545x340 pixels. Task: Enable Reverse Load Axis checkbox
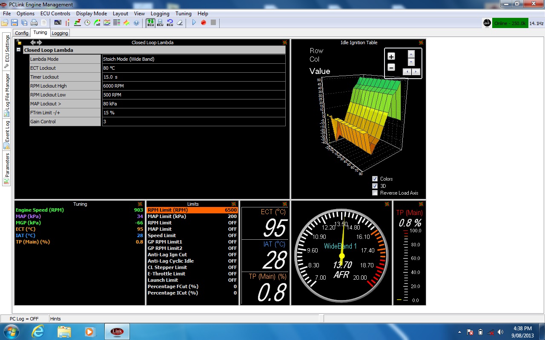point(375,193)
